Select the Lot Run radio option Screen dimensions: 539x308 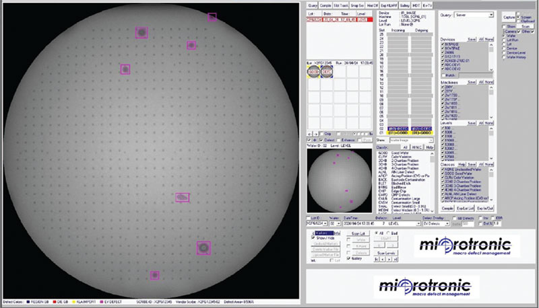pos(504,40)
